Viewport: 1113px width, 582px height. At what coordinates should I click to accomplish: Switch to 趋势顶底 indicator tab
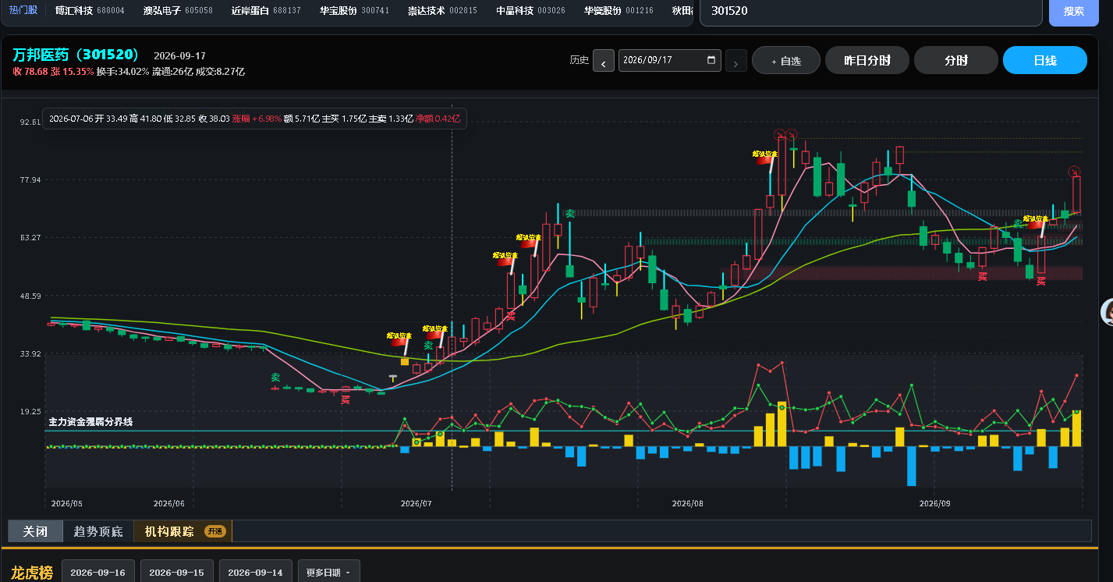click(98, 531)
